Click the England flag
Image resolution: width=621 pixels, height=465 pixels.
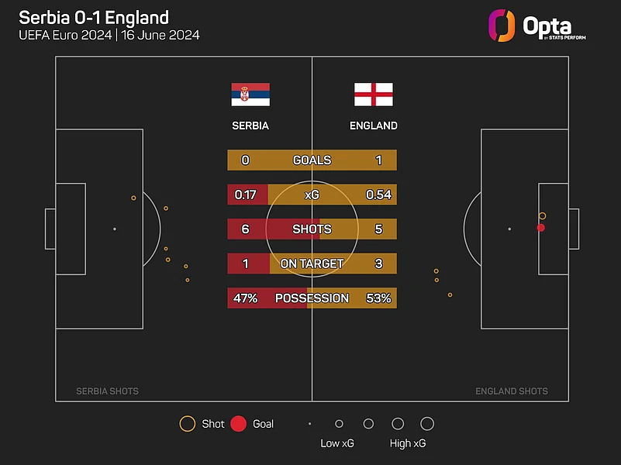coord(374,95)
